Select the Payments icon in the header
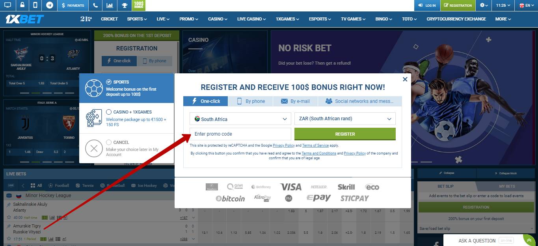Viewport: 538px width, 246px height. coord(74,6)
